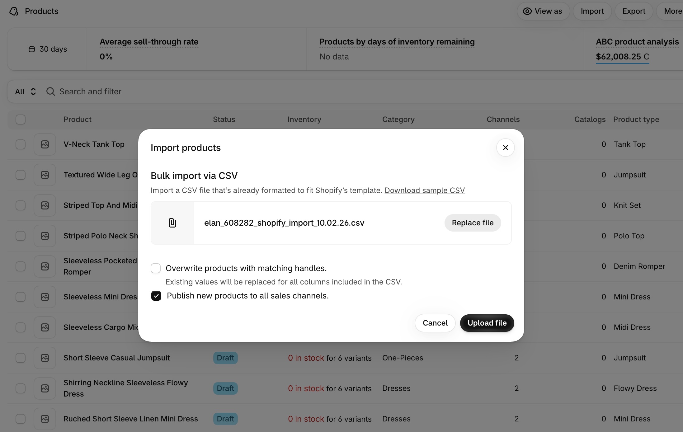Cancel the CSV import
Viewport: 683px width, 432px height.
click(x=435, y=323)
